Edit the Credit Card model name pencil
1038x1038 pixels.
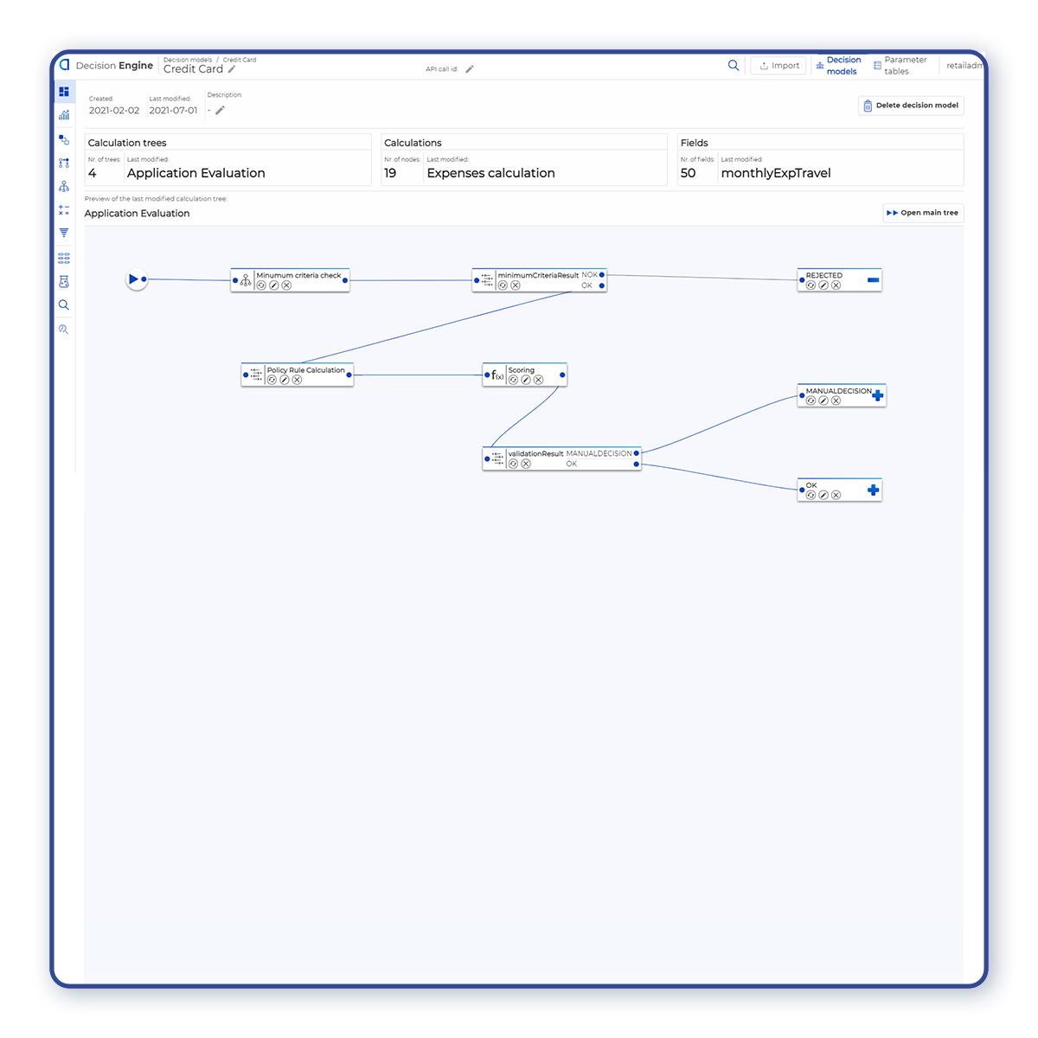coord(232,69)
